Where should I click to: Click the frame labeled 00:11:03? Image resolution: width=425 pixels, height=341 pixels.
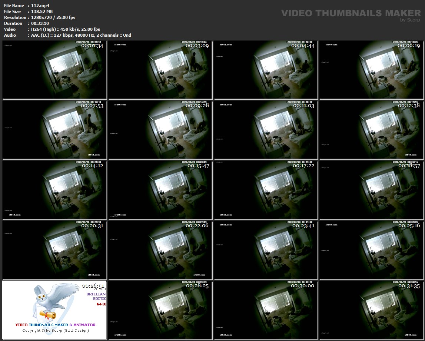tap(266, 130)
